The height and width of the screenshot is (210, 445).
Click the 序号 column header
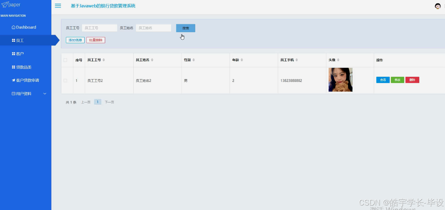tap(79, 60)
